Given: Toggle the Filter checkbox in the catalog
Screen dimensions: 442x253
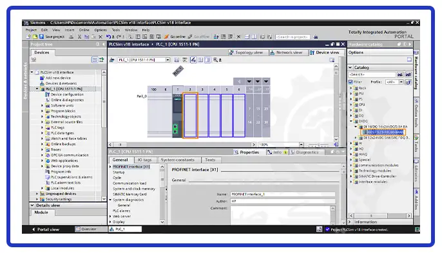Looking at the screenshot, I should pyautogui.click(x=351, y=82).
